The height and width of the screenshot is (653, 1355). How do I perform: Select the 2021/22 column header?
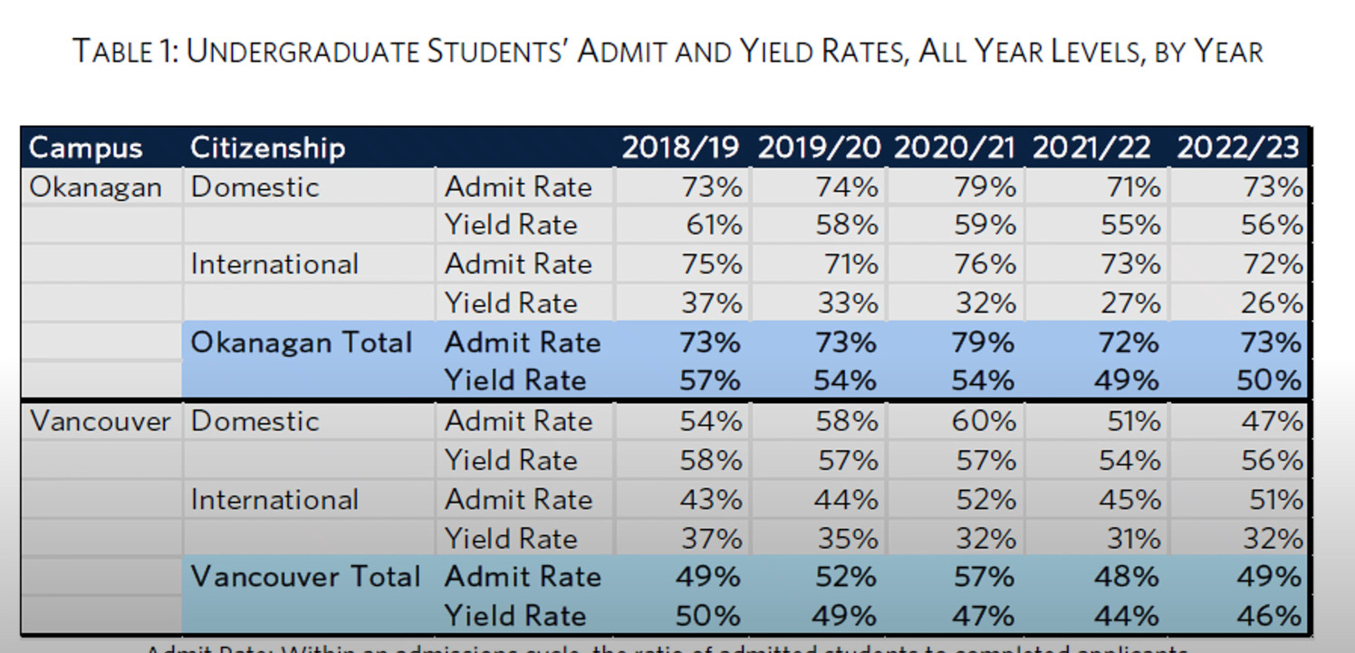[1091, 148]
